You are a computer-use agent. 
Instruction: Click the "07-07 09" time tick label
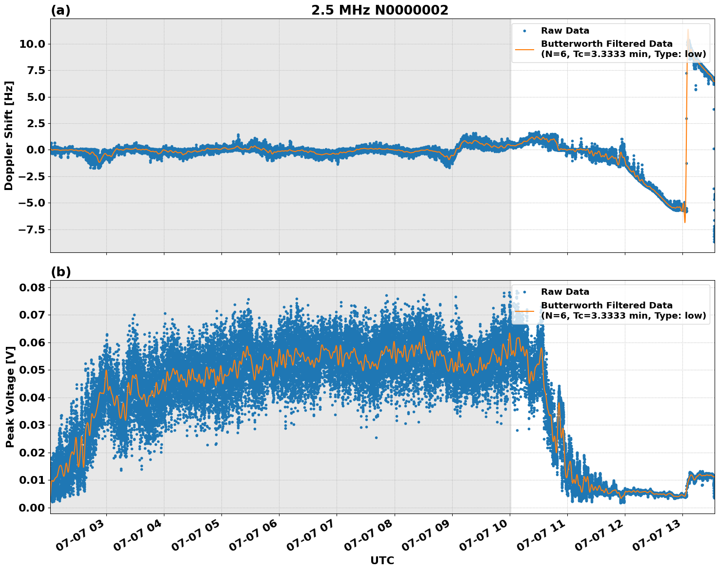click(427, 535)
